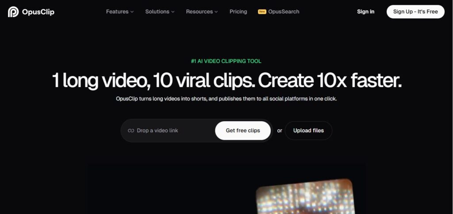Click the green #1 AI Video Clipping Tool tagline
The height and width of the screenshot is (214, 453).
pos(226,61)
